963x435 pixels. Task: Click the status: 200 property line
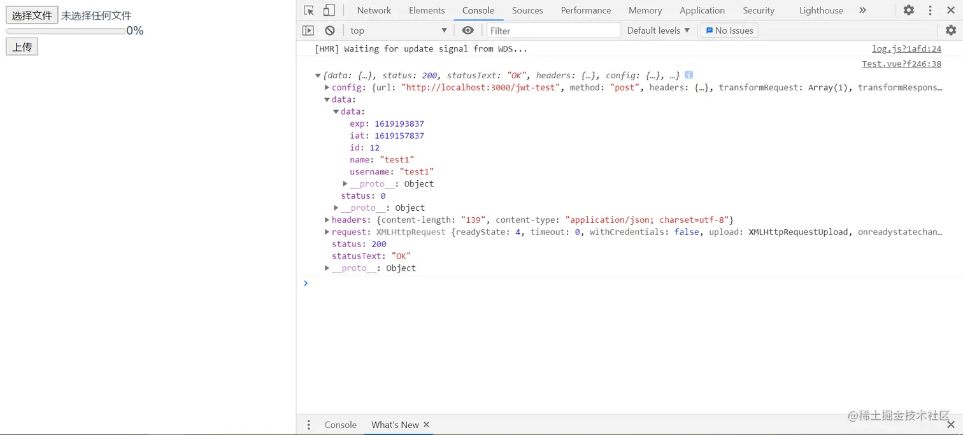359,245
